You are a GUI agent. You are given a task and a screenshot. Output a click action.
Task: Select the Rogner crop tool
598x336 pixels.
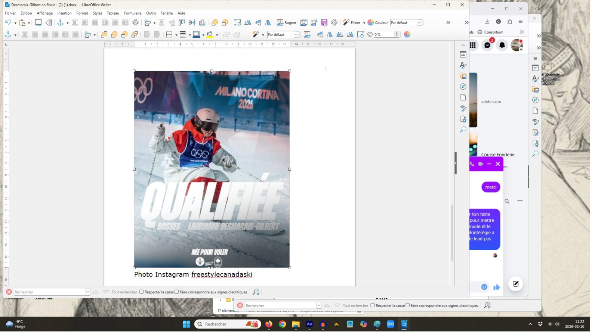pos(287,22)
